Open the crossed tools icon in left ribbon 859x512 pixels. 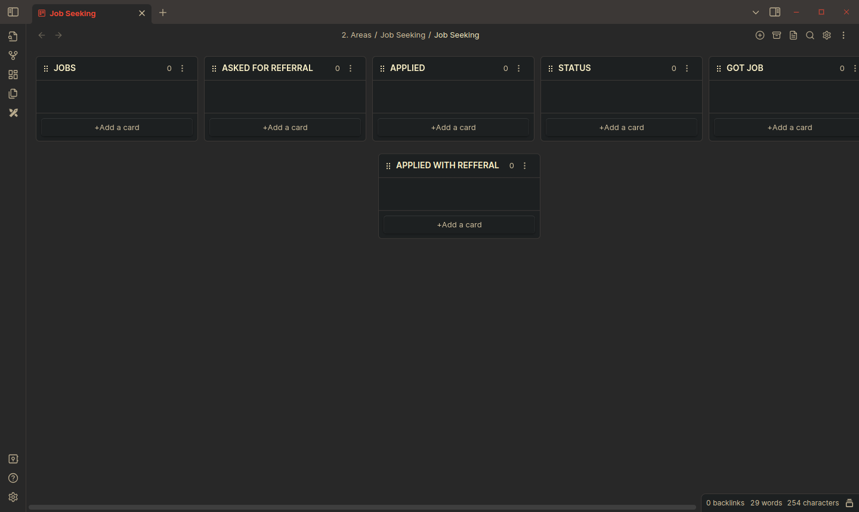pos(13,113)
